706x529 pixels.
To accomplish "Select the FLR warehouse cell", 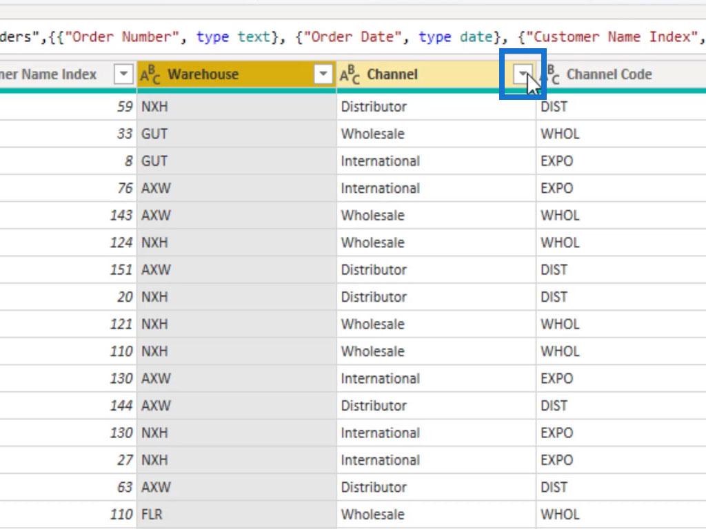I will point(236,514).
